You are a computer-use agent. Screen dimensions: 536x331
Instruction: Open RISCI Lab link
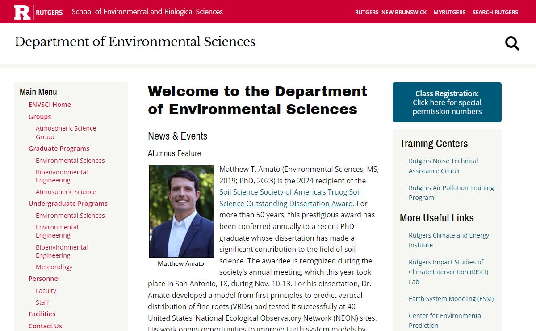(448, 272)
